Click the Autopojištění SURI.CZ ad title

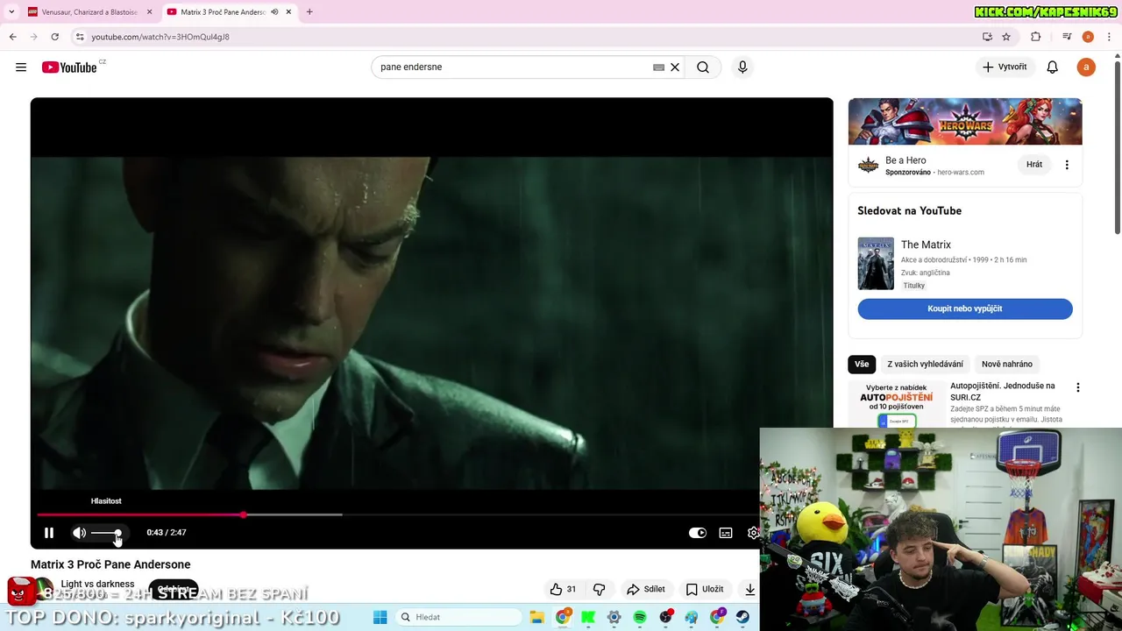coord(1003,392)
